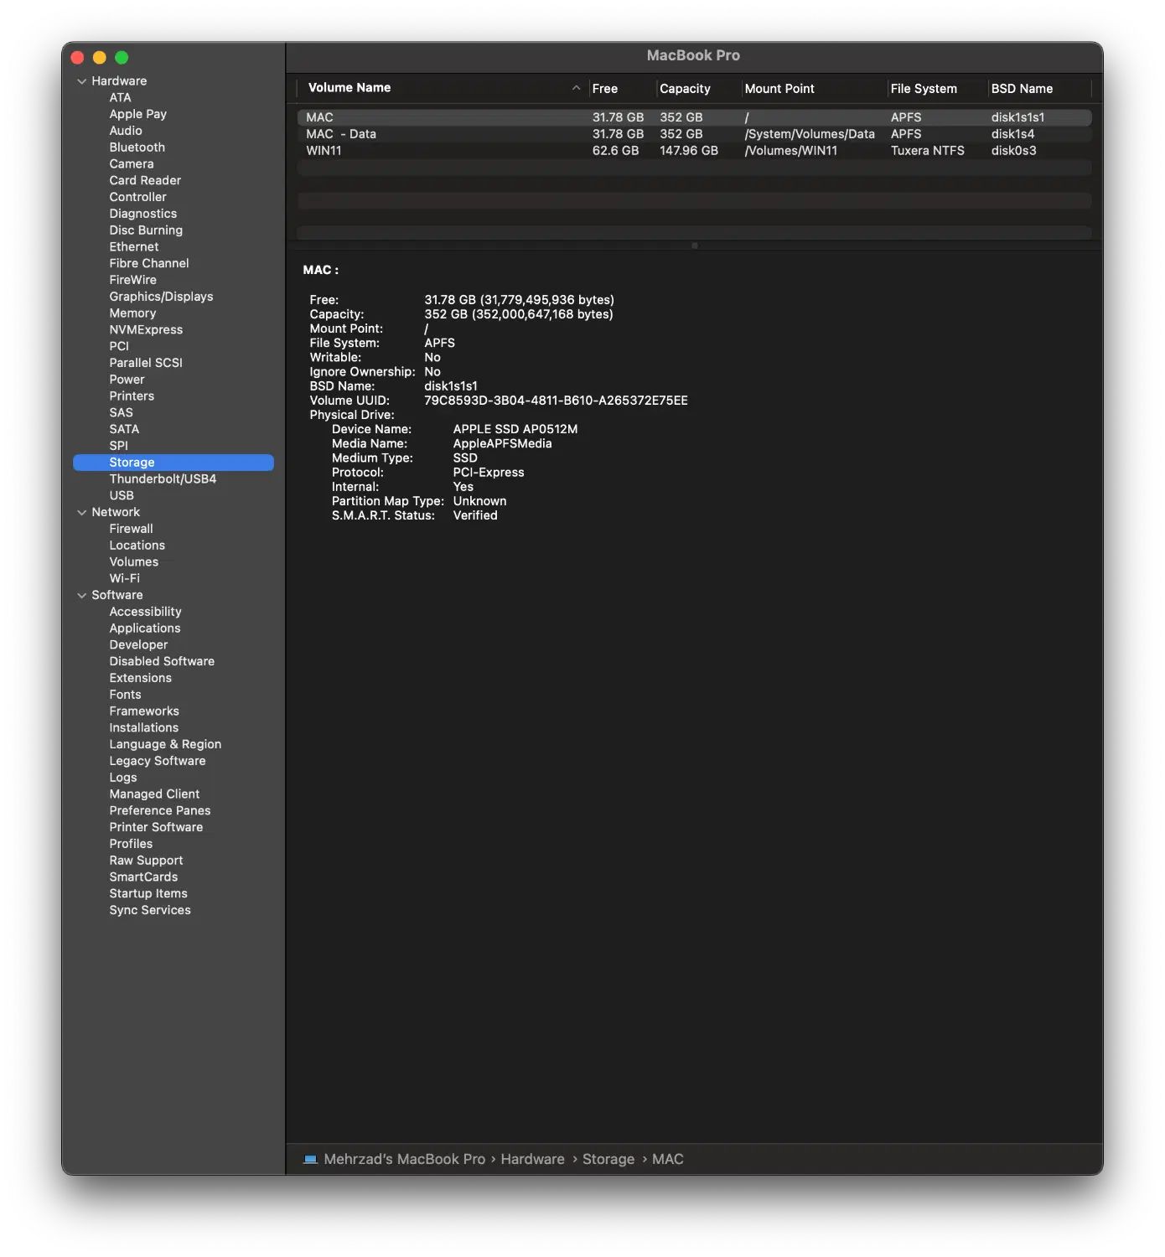Open Managed Client item
This screenshot has height=1257, width=1165.
click(154, 794)
